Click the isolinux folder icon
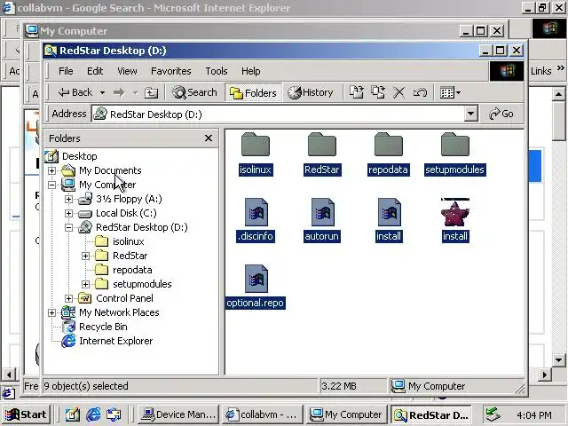 tap(256, 145)
